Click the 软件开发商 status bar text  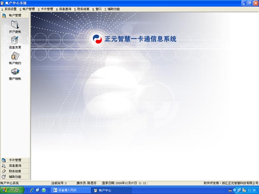click(x=231, y=183)
